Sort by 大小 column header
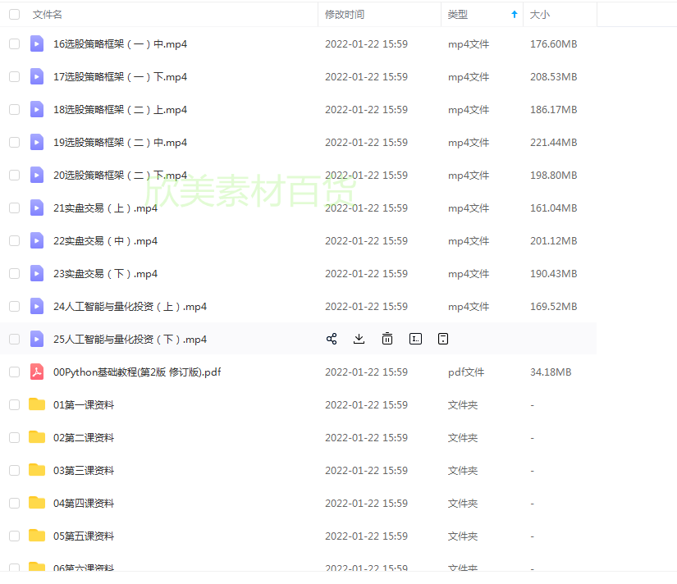The width and height of the screenshot is (677, 584). 540,14
